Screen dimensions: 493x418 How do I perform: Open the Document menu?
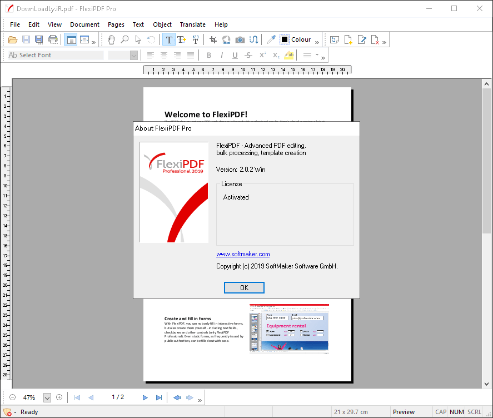[x=84, y=24]
